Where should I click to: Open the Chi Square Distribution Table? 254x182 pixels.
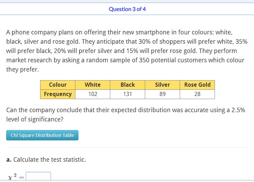42,135
